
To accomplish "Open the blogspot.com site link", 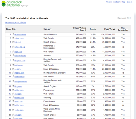I will (x=20, y=61).
